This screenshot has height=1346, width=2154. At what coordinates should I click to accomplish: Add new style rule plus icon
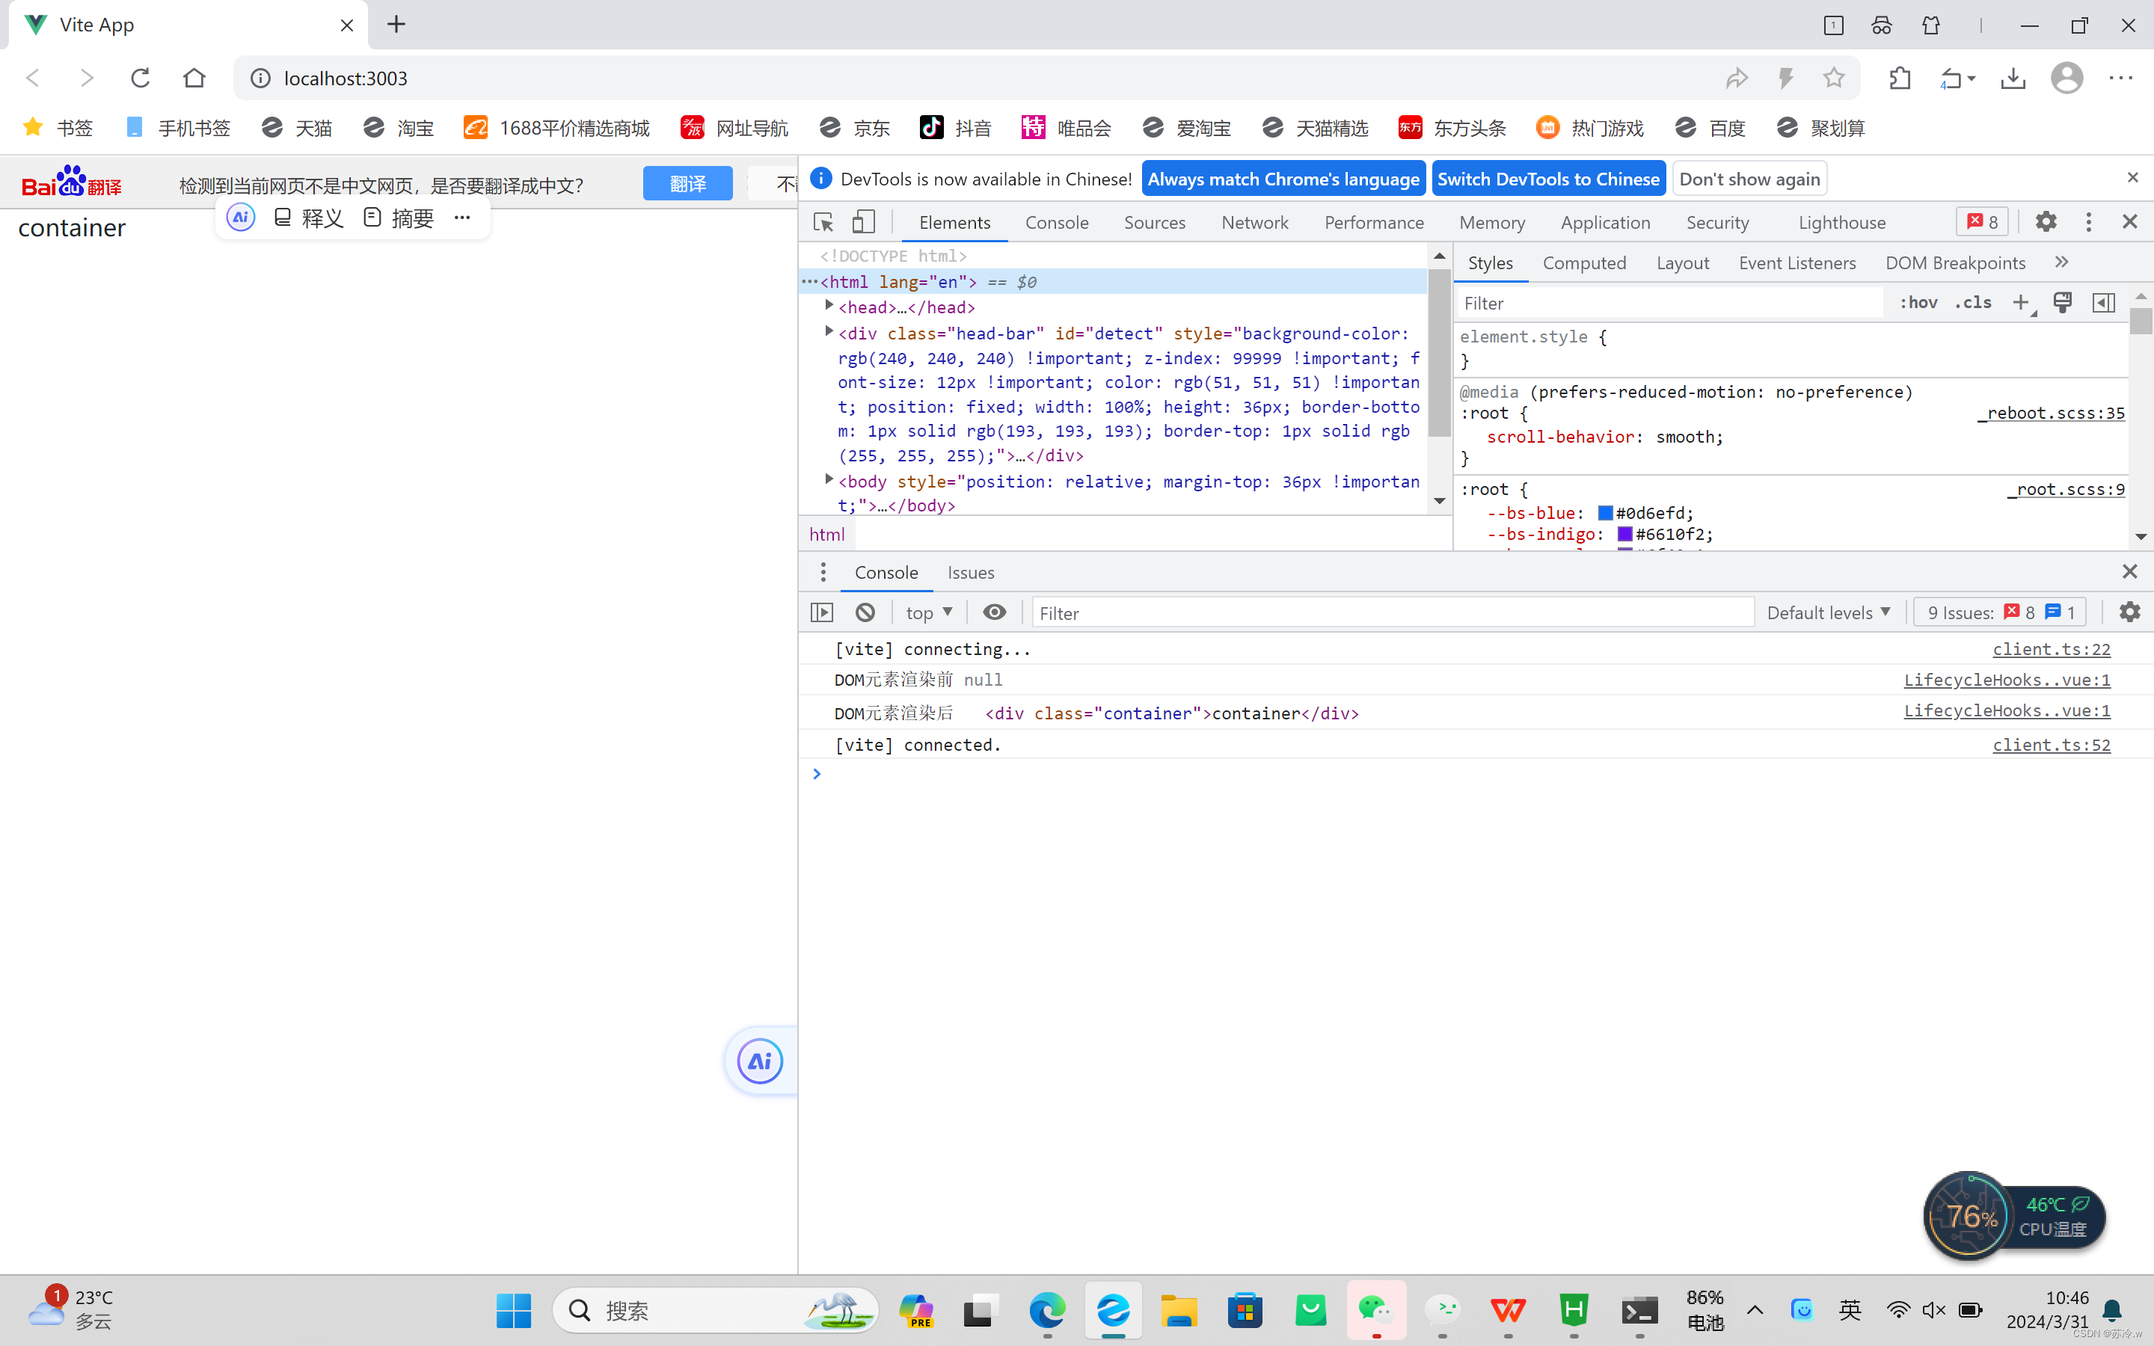coord(2020,303)
